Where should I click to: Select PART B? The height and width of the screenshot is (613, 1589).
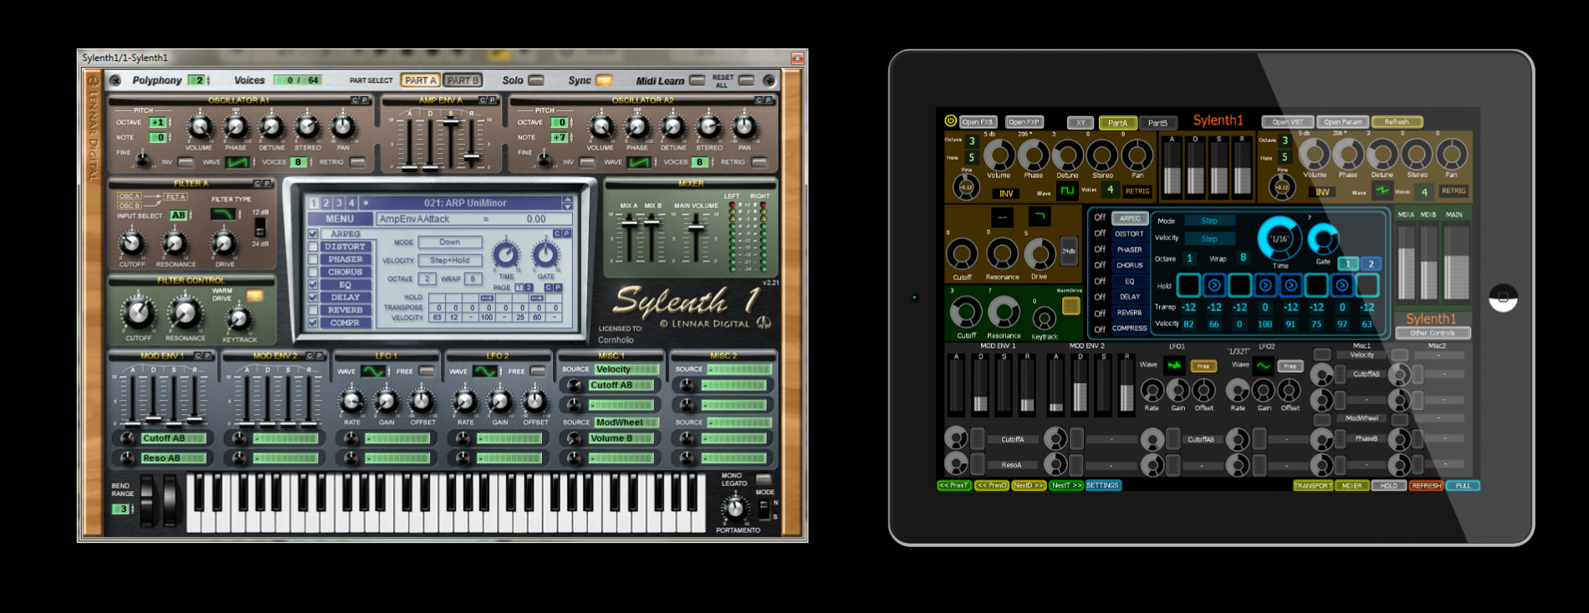[x=462, y=80]
